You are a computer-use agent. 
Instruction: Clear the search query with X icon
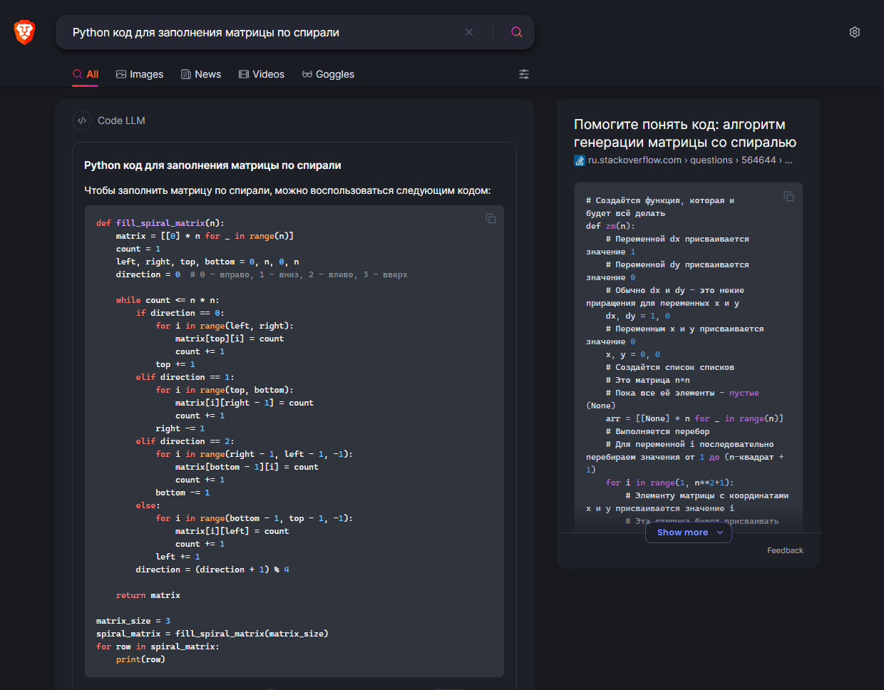coord(469,32)
